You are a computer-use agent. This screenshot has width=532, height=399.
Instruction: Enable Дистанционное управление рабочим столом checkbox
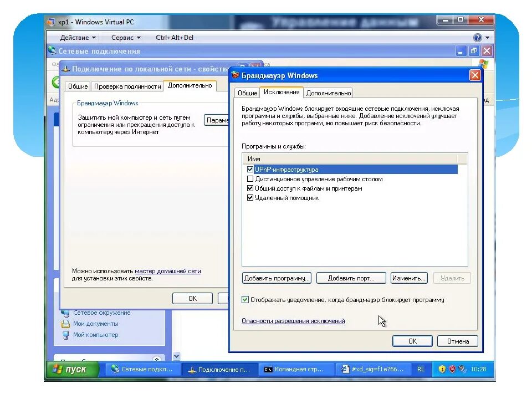coord(250,179)
